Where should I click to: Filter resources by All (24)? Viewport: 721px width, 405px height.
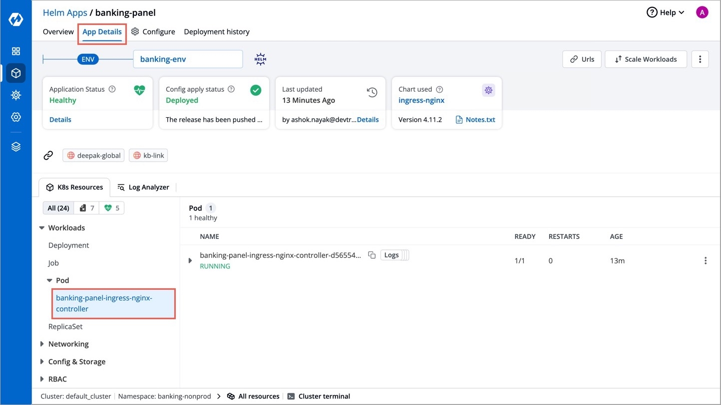click(58, 208)
